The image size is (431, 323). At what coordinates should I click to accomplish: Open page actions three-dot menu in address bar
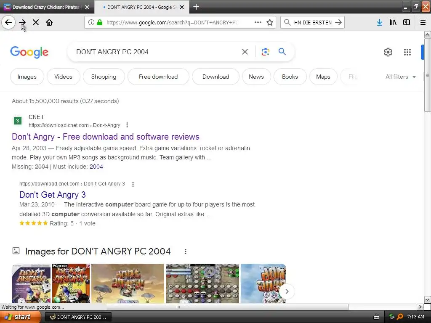258,22
